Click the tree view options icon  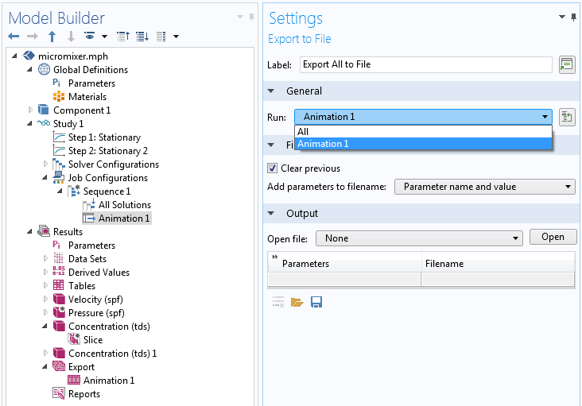point(161,37)
